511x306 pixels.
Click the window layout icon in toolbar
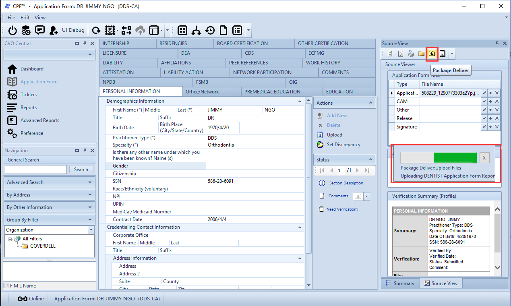(x=154, y=30)
